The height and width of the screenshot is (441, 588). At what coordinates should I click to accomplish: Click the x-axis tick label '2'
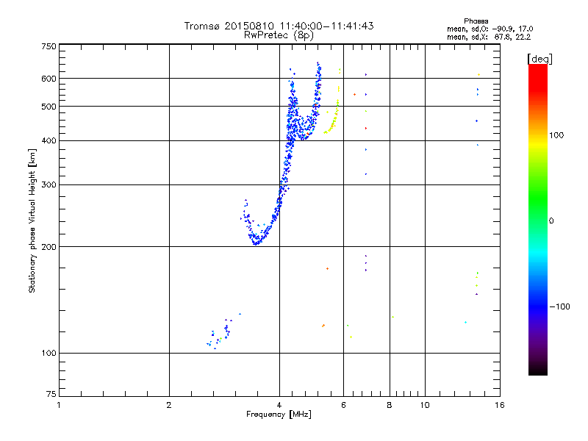pos(169,405)
